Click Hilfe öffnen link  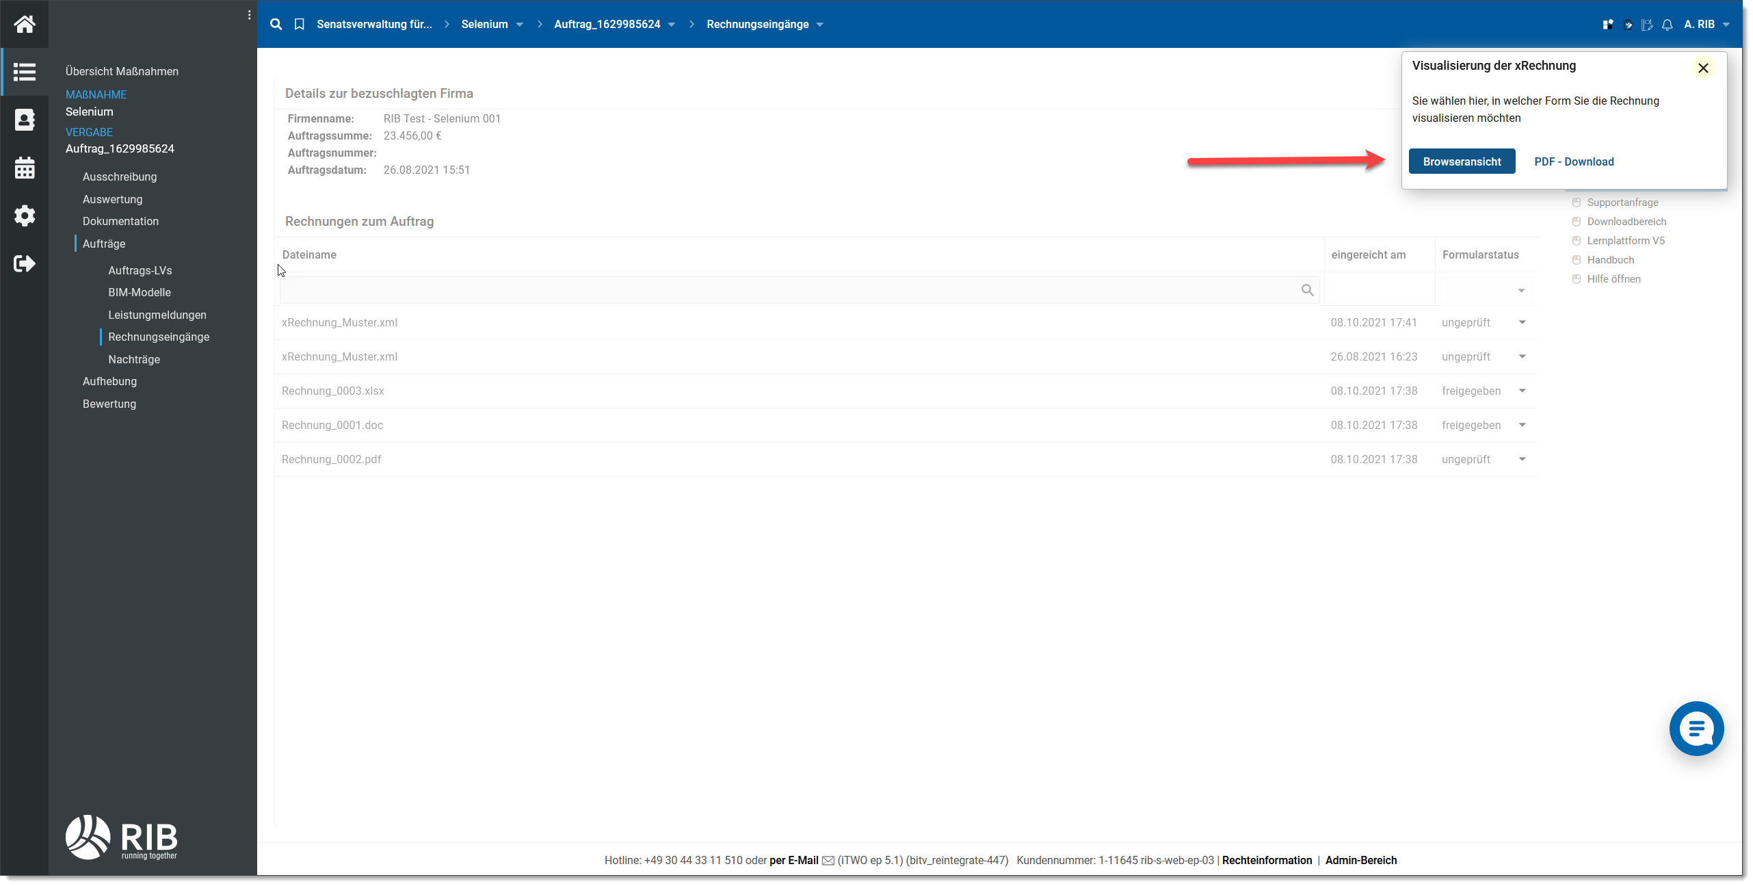coord(1613,279)
